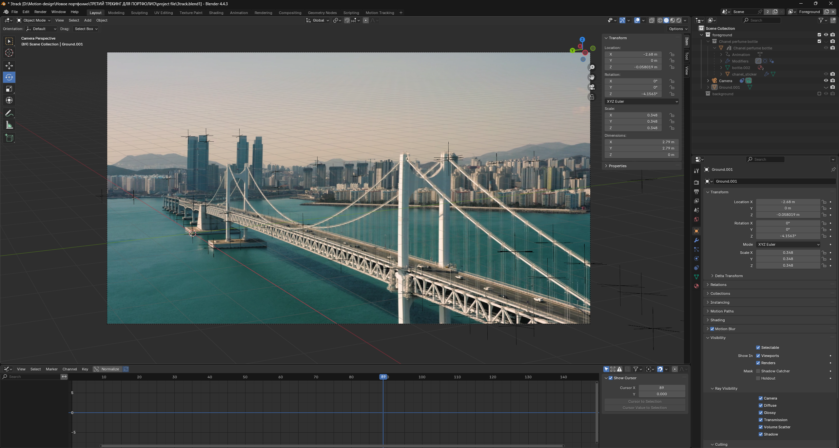Expand the Delta Transform section
Screen dimensions: 839x448
(729, 276)
